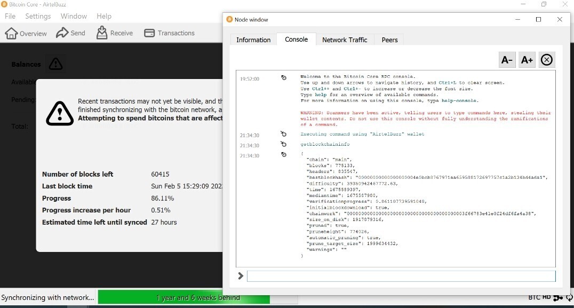Click the Bitcoin Core logo in the main title bar
The image size is (574, 308).
pos(4,4)
